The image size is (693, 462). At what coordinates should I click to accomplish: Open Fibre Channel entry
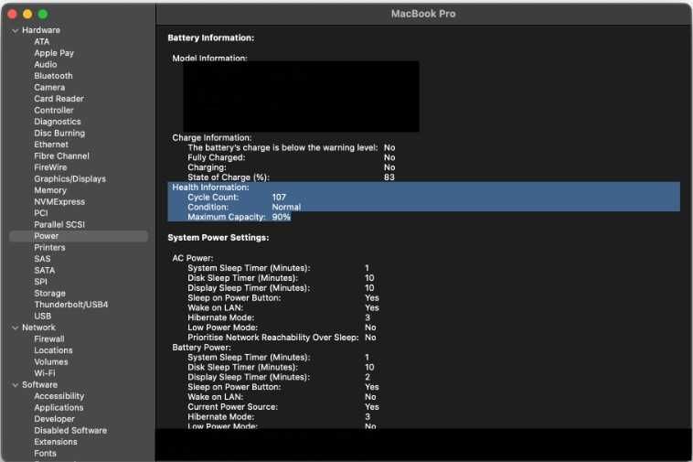click(x=61, y=156)
